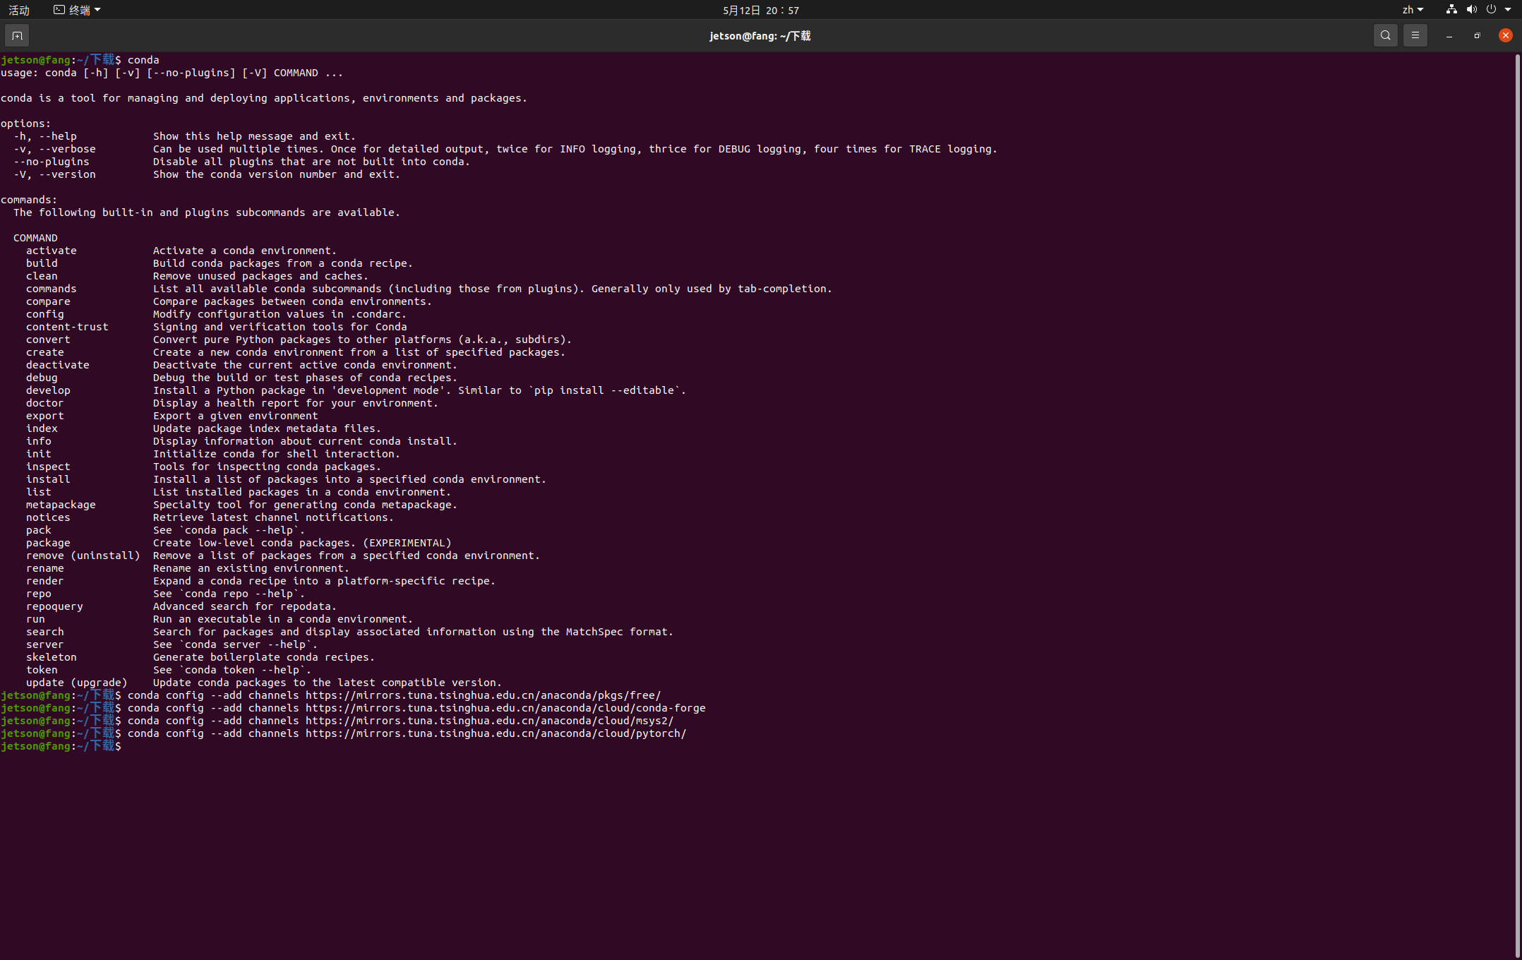This screenshot has width=1522, height=960.
Task: Close the terminal window
Action: (1505, 35)
